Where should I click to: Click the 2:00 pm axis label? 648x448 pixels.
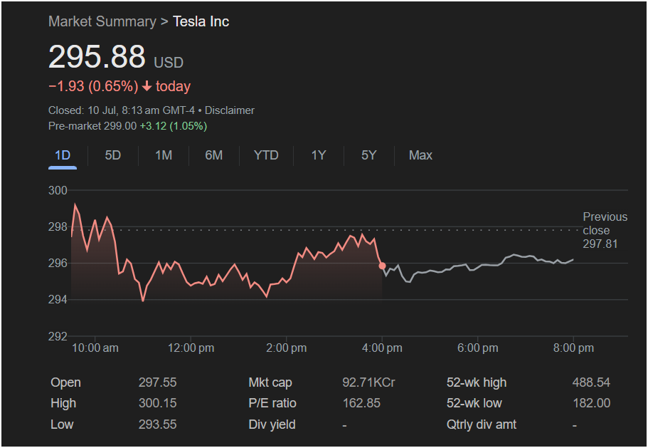point(287,348)
